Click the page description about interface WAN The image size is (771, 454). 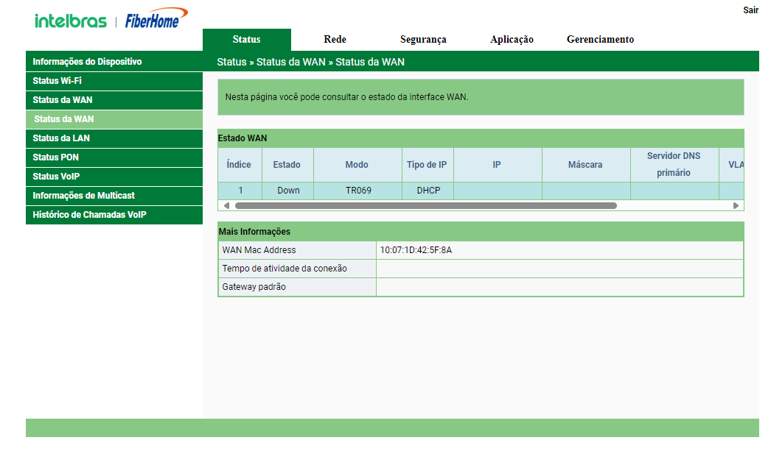(x=346, y=97)
